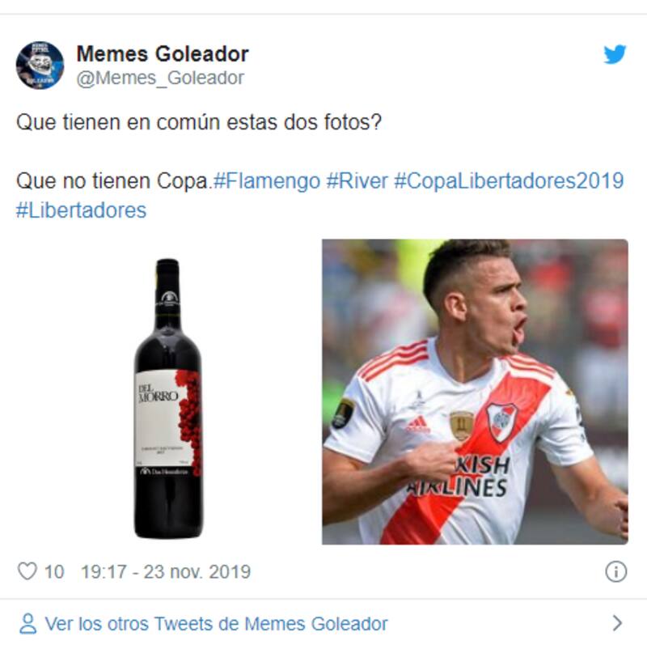647x649 pixels.
Task: Click Ver los otros Tweets de Memes Goleador
Action: pyautogui.click(x=217, y=623)
